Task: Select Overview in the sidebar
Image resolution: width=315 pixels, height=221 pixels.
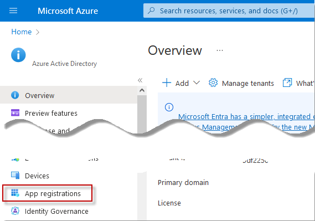Action: tap(69, 95)
